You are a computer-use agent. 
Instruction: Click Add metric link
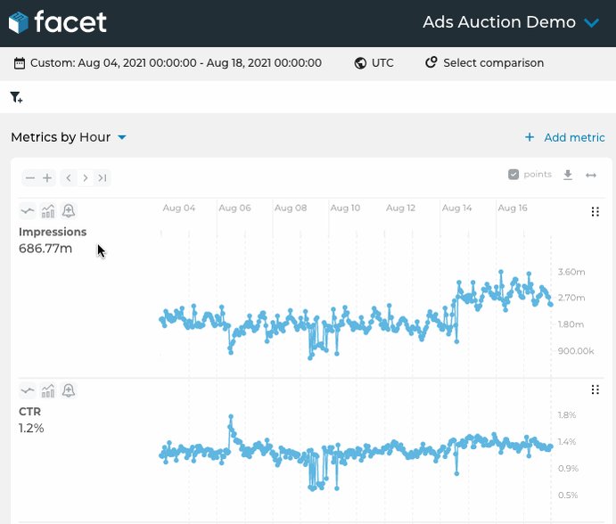565,137
